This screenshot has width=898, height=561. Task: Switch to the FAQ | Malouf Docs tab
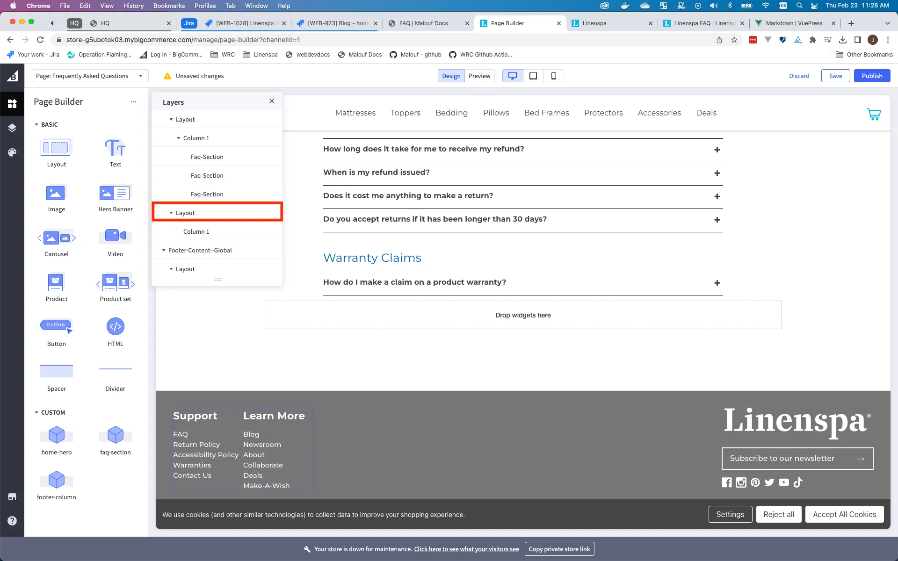pos(423,23)
